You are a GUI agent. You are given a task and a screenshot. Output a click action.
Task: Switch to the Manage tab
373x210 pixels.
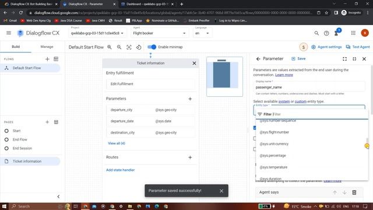coord(47,47)
